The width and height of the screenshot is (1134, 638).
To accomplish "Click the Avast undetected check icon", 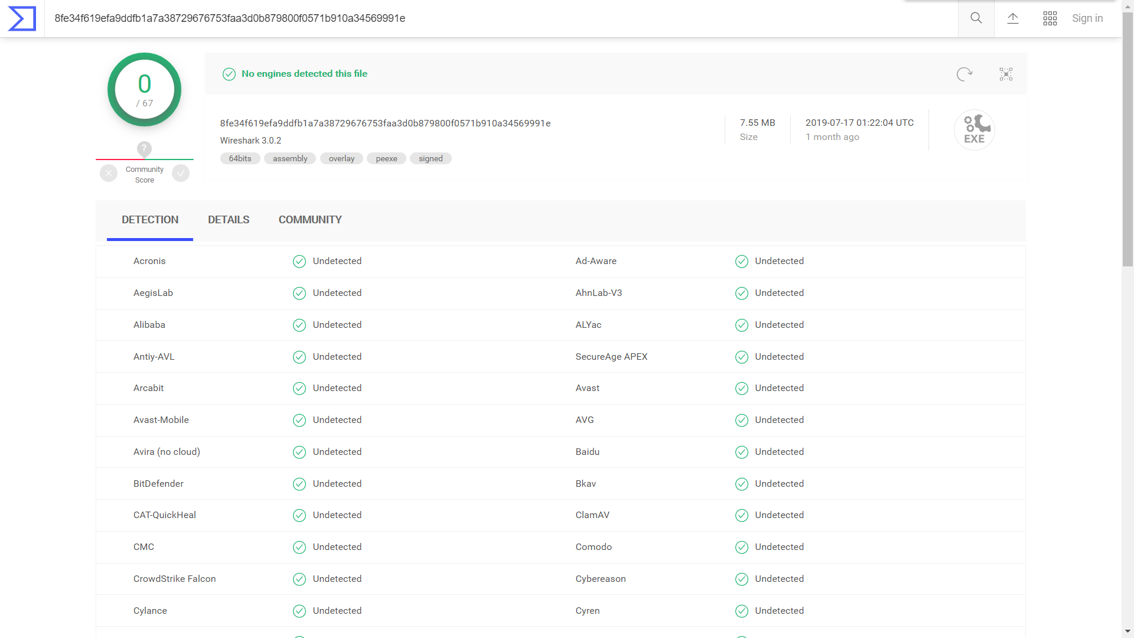I will tap(742, 388).
